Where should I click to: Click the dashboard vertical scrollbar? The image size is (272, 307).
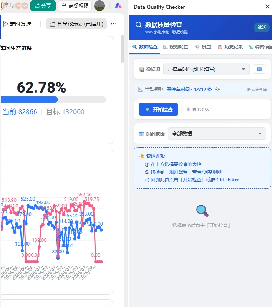click(x=123, y=49)
